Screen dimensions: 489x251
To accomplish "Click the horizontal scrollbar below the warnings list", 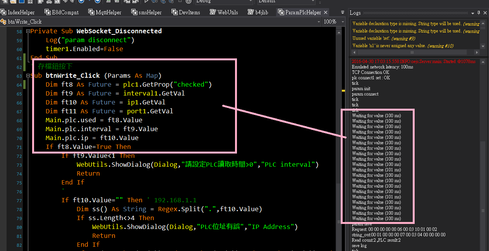I will coord(412,52).
